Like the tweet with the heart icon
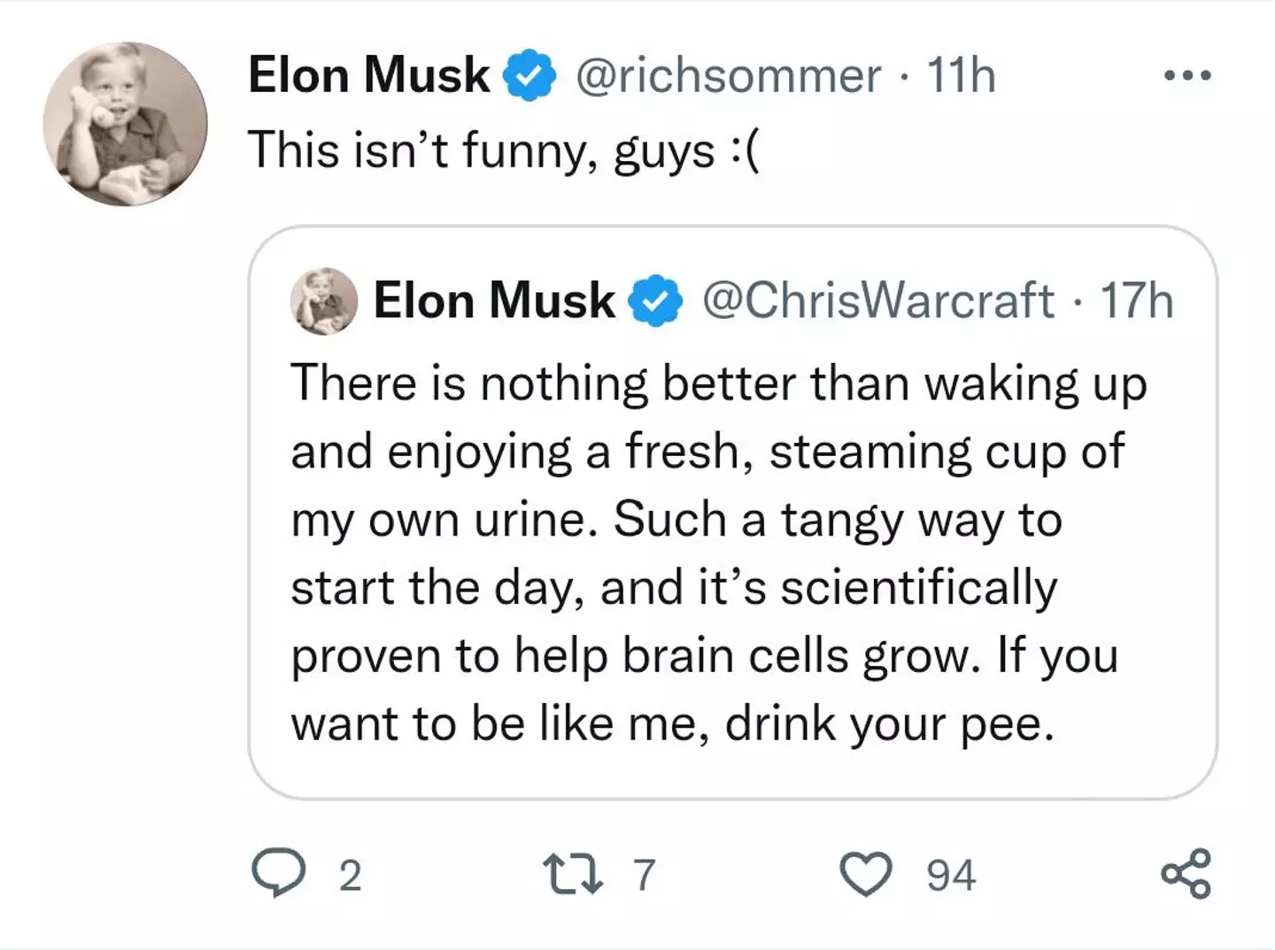 [x=865, y=874]
